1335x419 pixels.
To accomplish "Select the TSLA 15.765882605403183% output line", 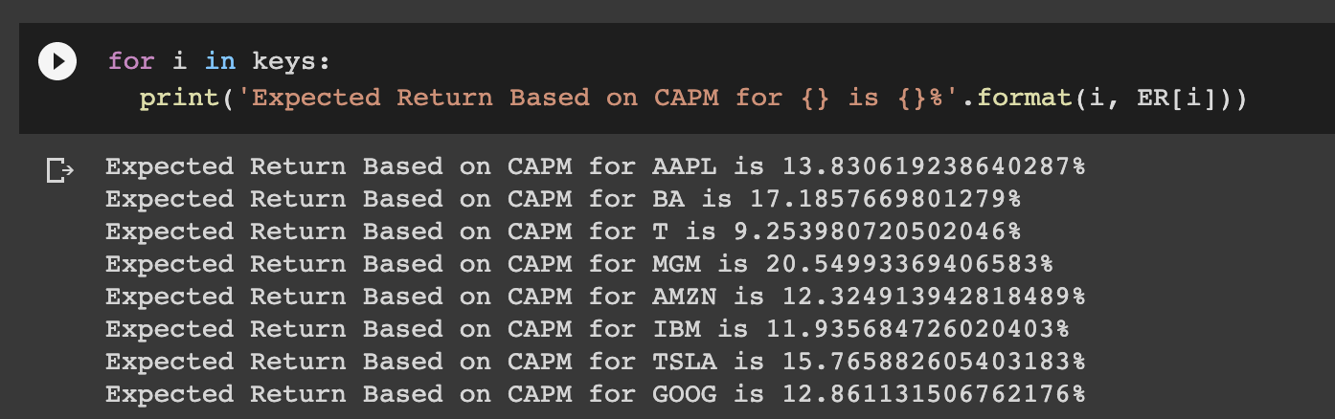I will pyautogui.click(x=596, y=362).
